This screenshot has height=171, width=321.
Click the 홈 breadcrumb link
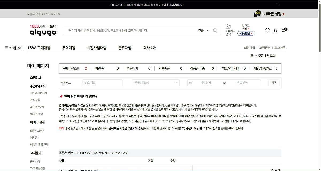click(252, 56)
